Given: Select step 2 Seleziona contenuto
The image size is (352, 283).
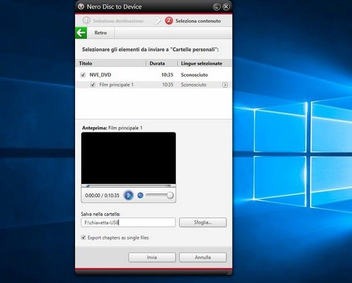Looking at the screenshot, I should pyautogui.click(x=193, y=21).
